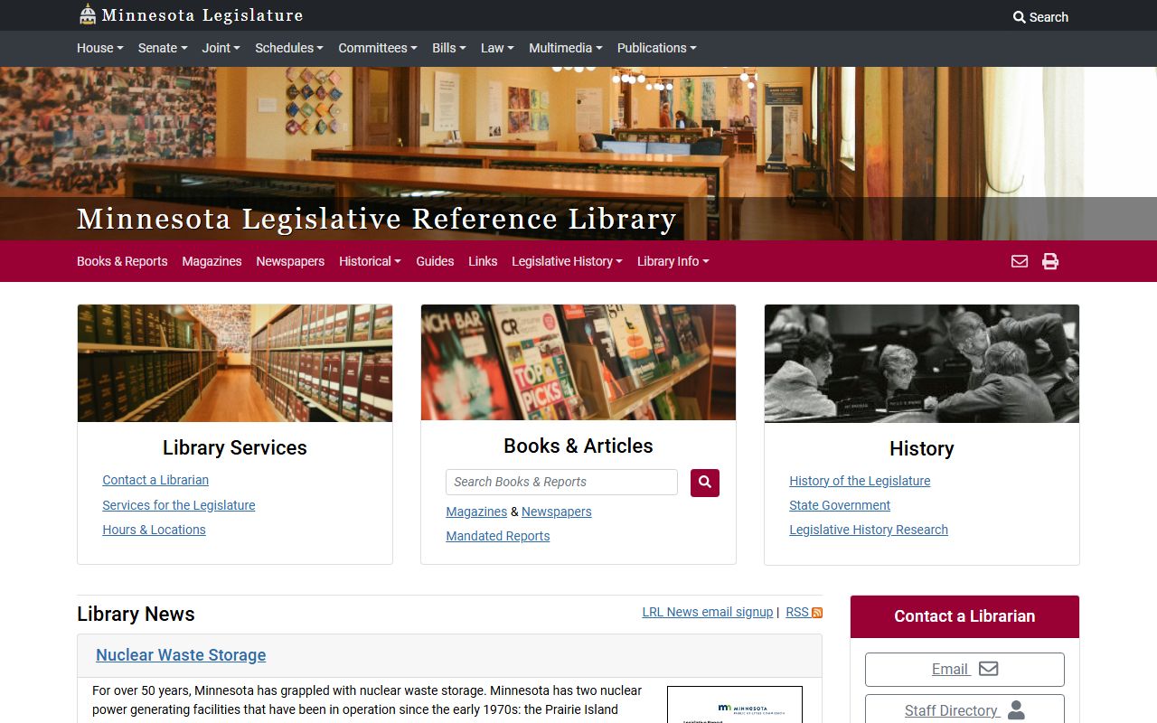1157x723 pixels.
Task: Click the Staff Directory button
Action: [x=964, y=710]
